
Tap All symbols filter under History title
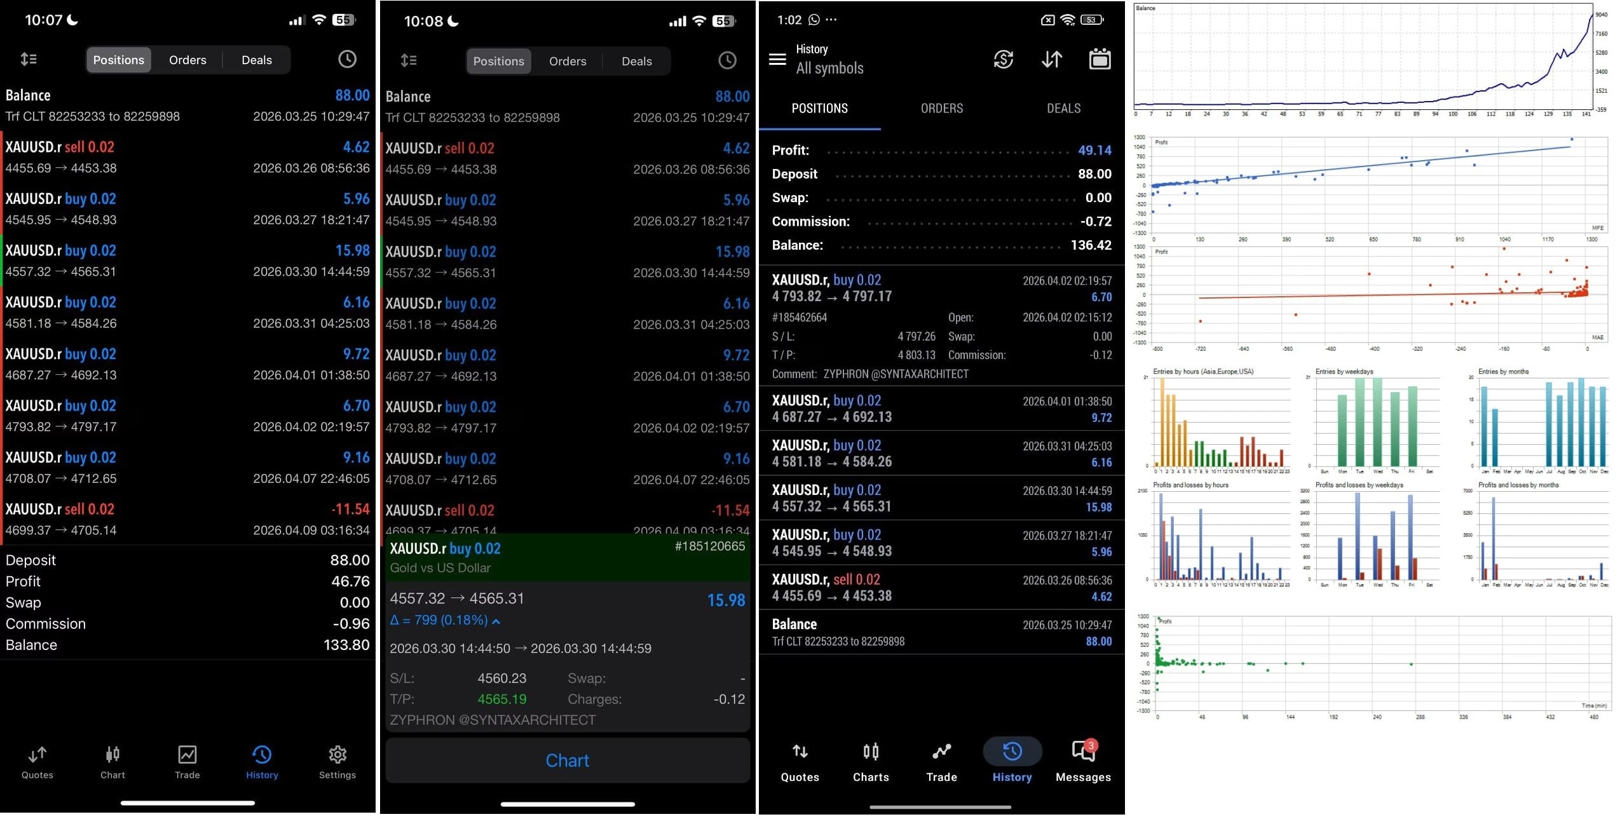tap(829, 69)
